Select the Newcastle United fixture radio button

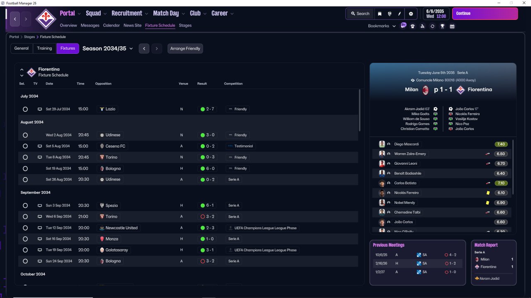pos(25,228)
